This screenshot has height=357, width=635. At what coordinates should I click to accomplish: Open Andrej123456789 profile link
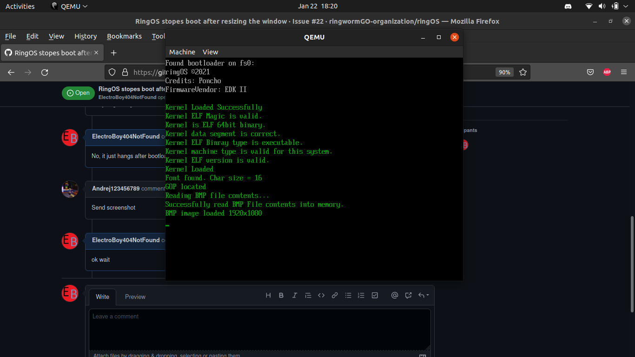tap(116, 188)
